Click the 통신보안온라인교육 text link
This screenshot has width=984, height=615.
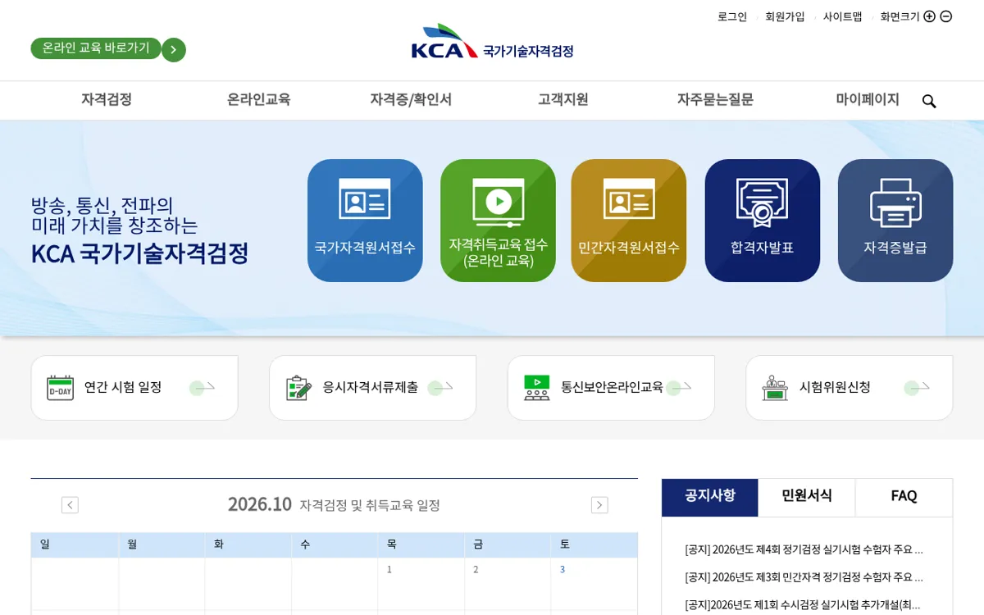coord(612,387)
